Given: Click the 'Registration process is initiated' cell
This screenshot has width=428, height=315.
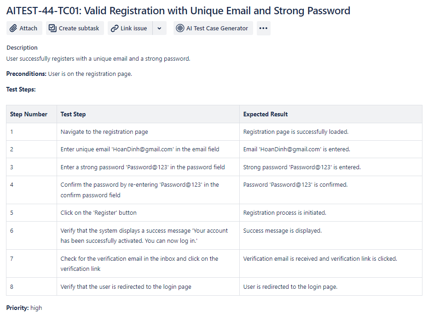Looking at the screenshot, I should tap(285, 213).
